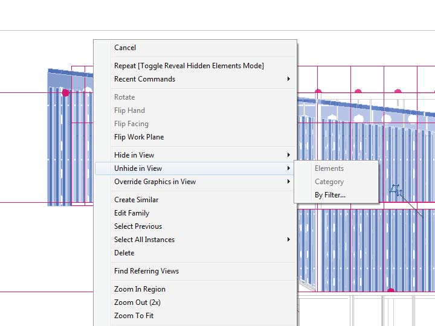The width and height of the screenshot is (435, 326).
Task: Delete the selected element via the menu
Action: coord(124,253)
